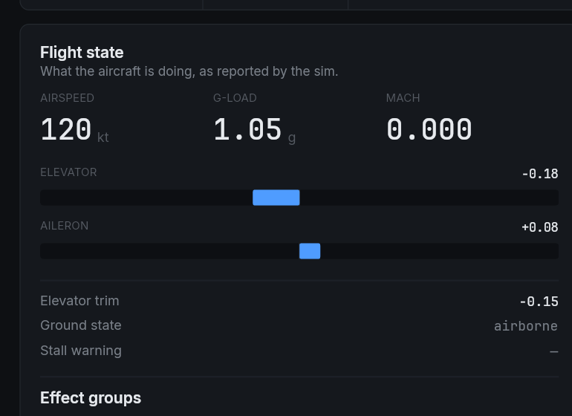Click the airborne ground state value
This screenshot has height=416, width=572.
[526, 326]
